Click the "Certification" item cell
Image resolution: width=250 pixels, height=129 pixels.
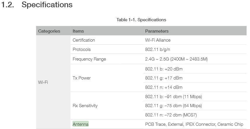click(x=84, y=40)
